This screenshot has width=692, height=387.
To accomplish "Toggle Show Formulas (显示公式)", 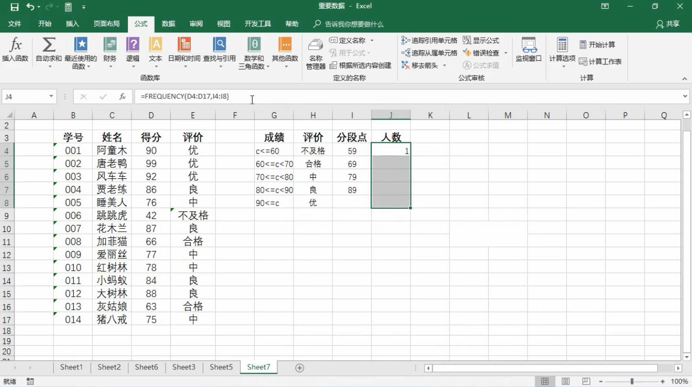I will [481, 40].
